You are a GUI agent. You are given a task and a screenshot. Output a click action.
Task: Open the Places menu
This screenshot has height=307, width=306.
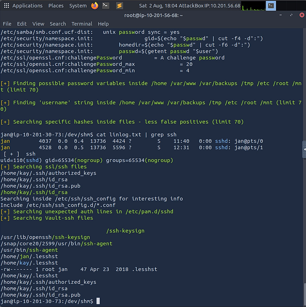[x=56, y=6]
